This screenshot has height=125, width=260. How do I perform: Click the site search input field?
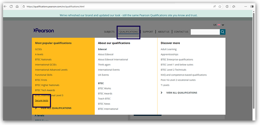pyautogui.click(x=205, y=32)
